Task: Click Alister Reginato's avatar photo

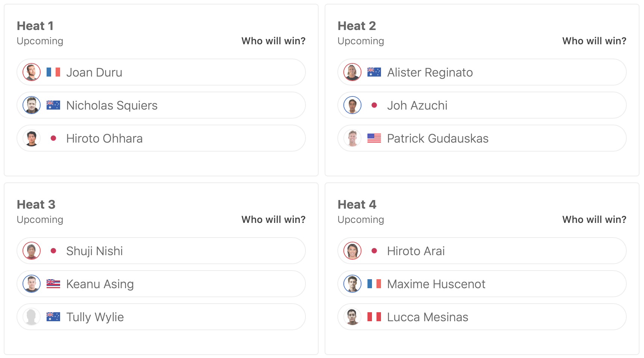Action: (352, 72)
